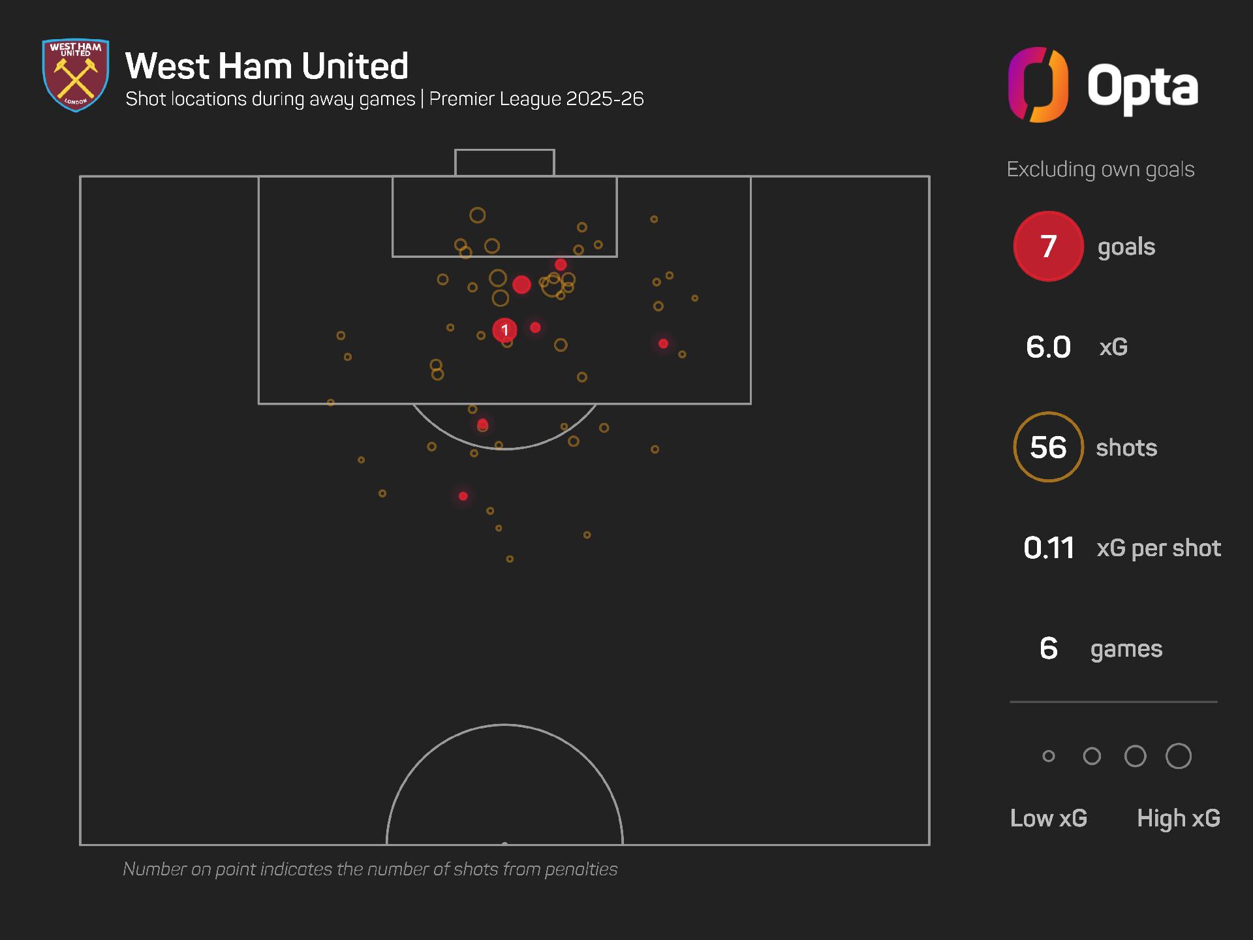Click the red goal dot on the penalty arc

[x=483, y=425]
